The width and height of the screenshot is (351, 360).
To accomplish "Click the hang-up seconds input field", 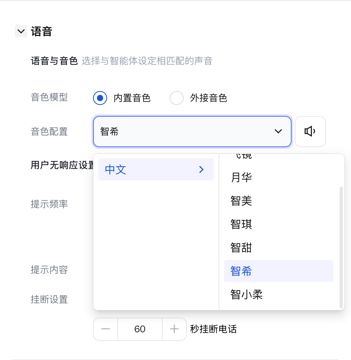I will 140,329.
